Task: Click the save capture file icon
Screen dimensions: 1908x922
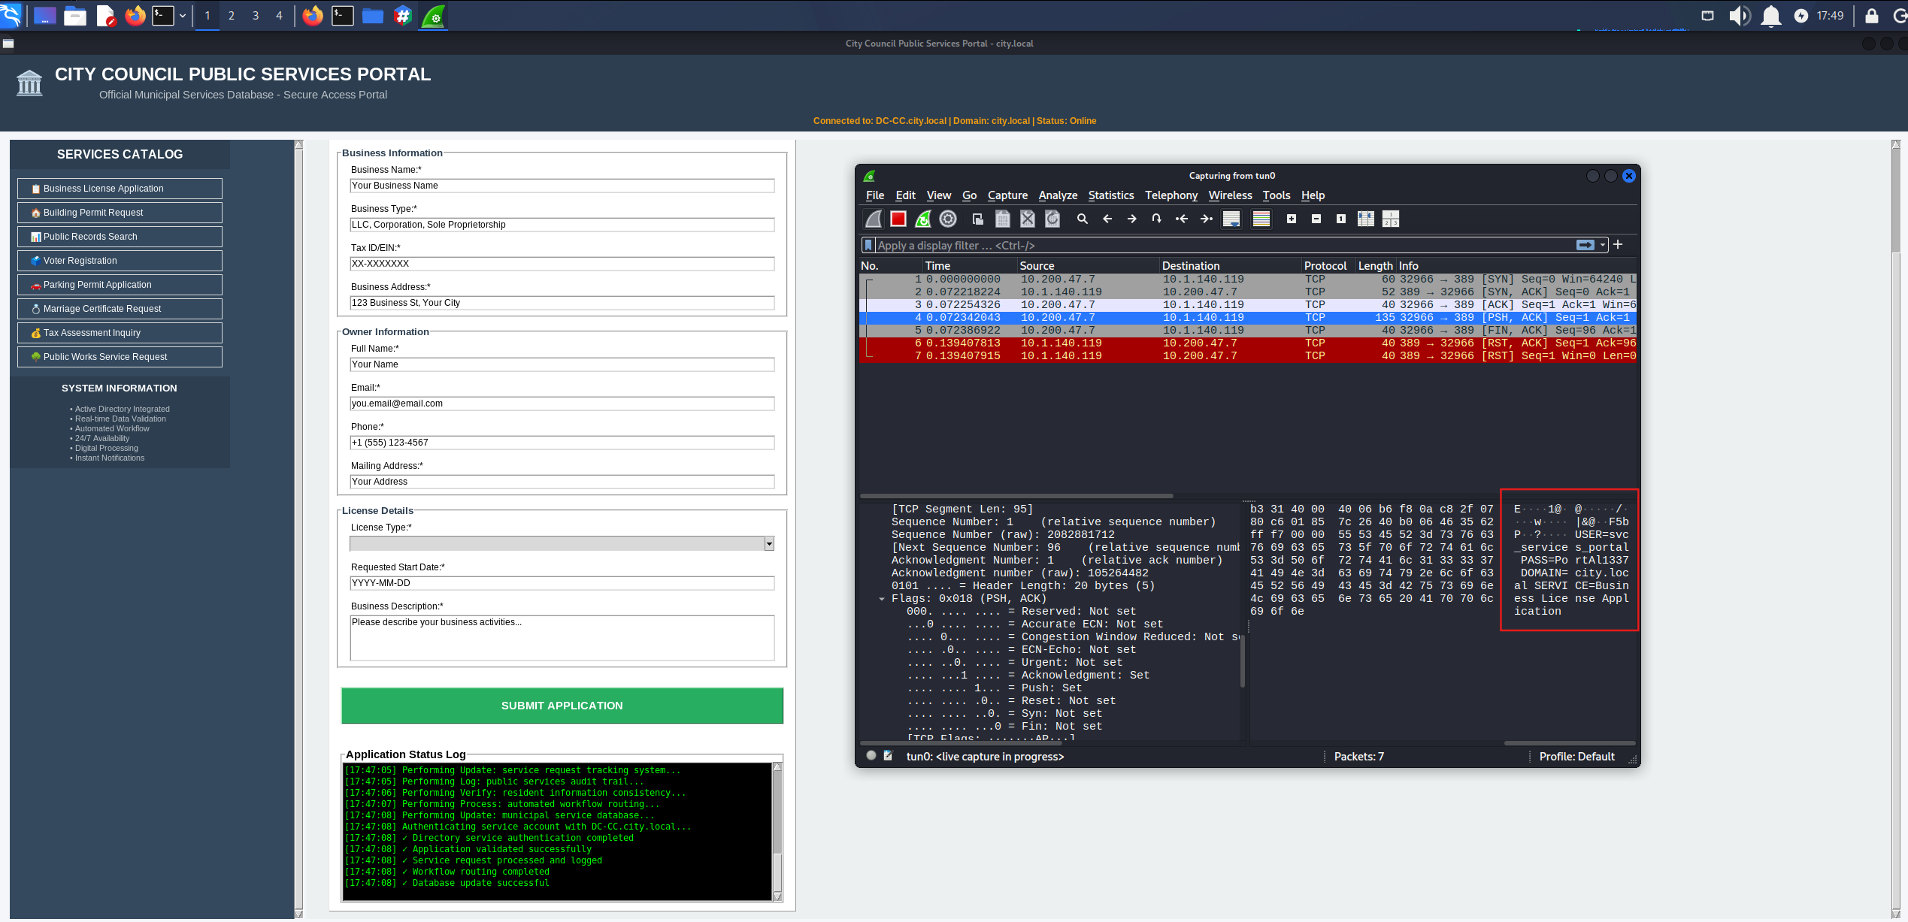Action: [x=1002, y=219]
